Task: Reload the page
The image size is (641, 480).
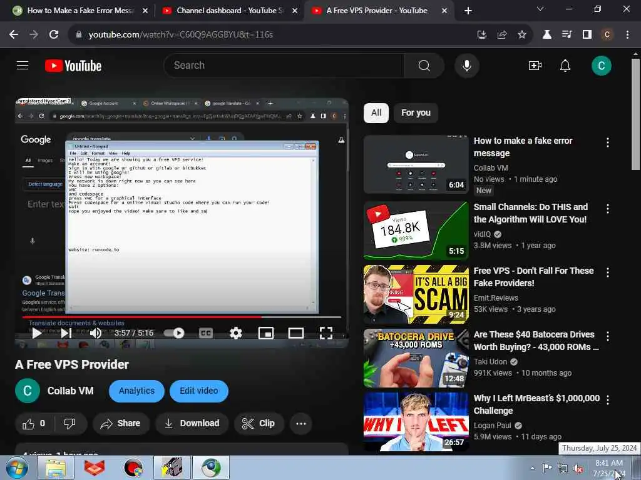Action: (54, 35)
